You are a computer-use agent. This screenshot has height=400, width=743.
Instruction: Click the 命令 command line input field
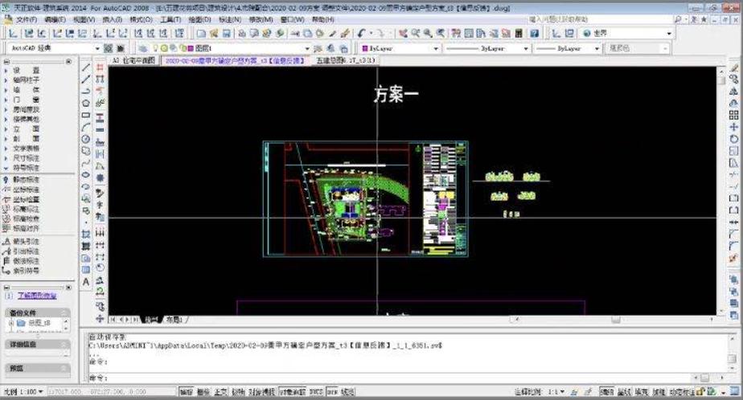pos(402,377)
